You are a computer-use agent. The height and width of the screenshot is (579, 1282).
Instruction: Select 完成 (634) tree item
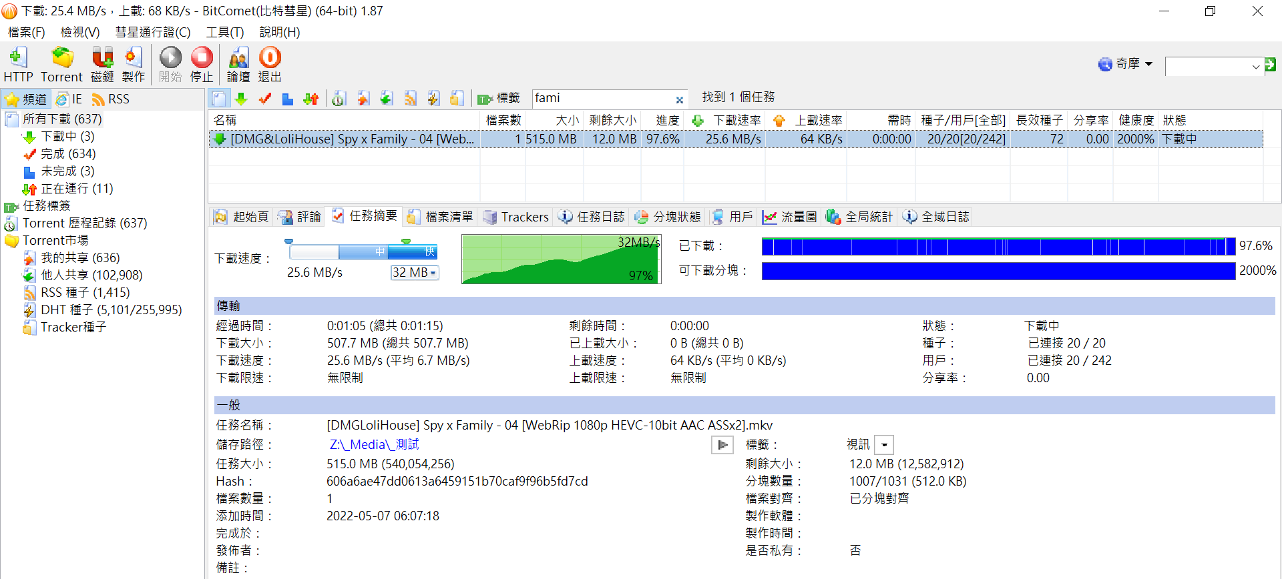point(68,153)
